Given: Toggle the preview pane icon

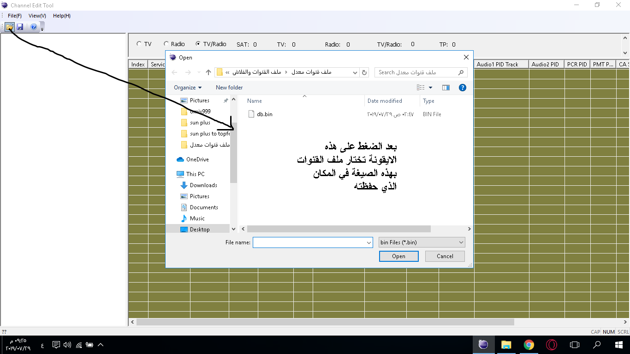Looking at the screenshot, I should coord(446,88).
